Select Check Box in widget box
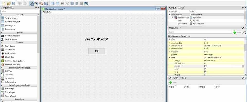The height and width of the screenshot is (102, 247). [x=9, y=57]
